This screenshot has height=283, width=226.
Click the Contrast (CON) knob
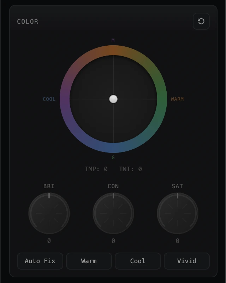[113, 213]
